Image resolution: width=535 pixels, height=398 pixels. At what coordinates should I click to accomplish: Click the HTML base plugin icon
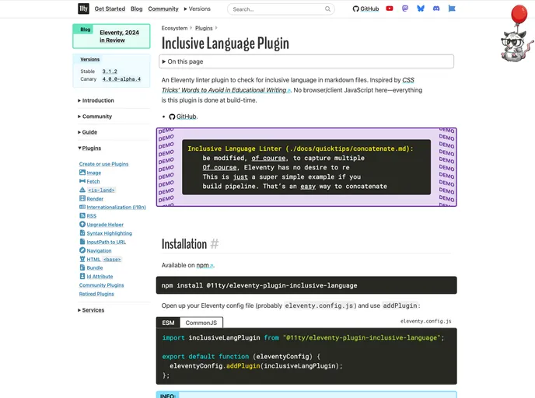tap(82, 259)
